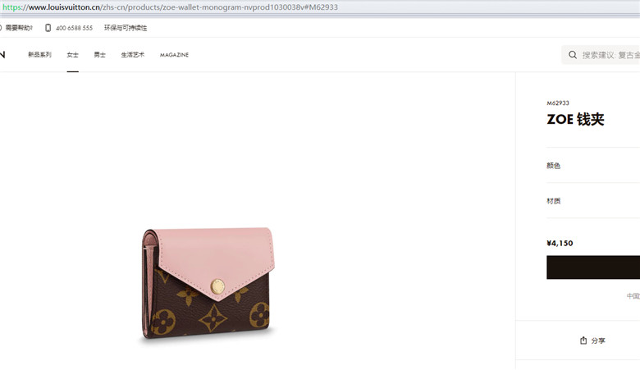Open the 需要帮助 help link
640x370 pixels.
point(18,28)
